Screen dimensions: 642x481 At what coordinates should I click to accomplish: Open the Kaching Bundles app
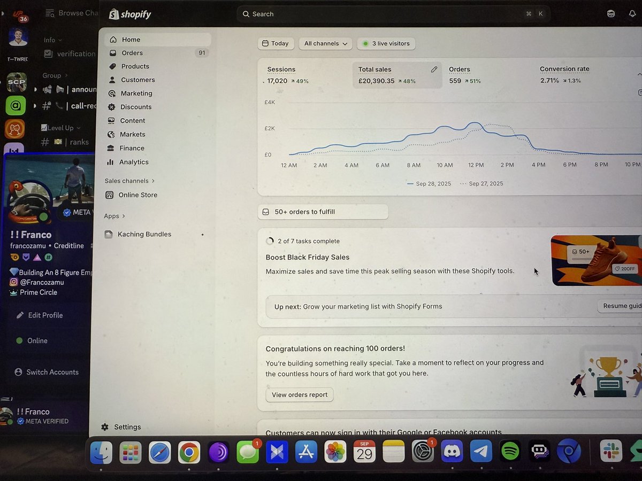(144, 234)
